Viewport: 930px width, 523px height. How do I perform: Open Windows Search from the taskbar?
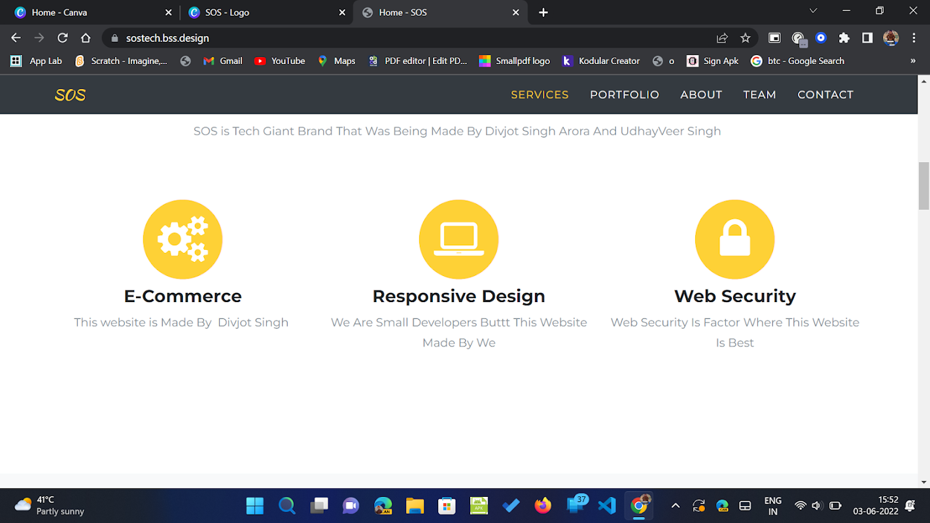(x=287, y=505)
